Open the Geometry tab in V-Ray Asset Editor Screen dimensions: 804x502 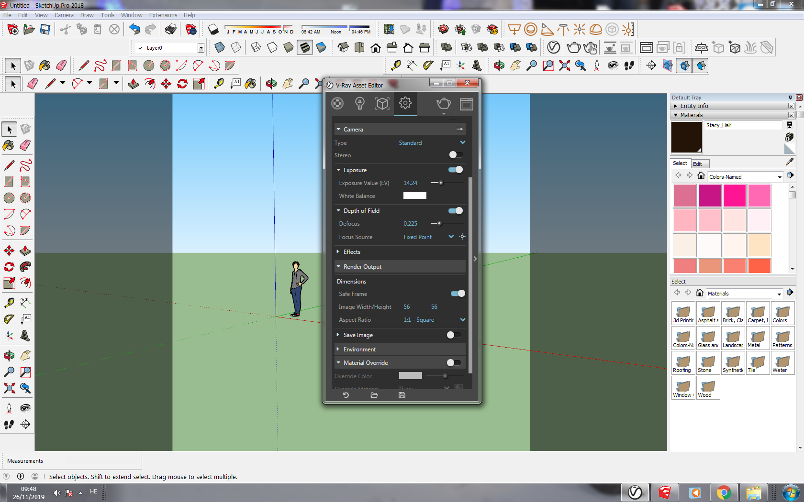pyautogui.click(x=382, y=103)
